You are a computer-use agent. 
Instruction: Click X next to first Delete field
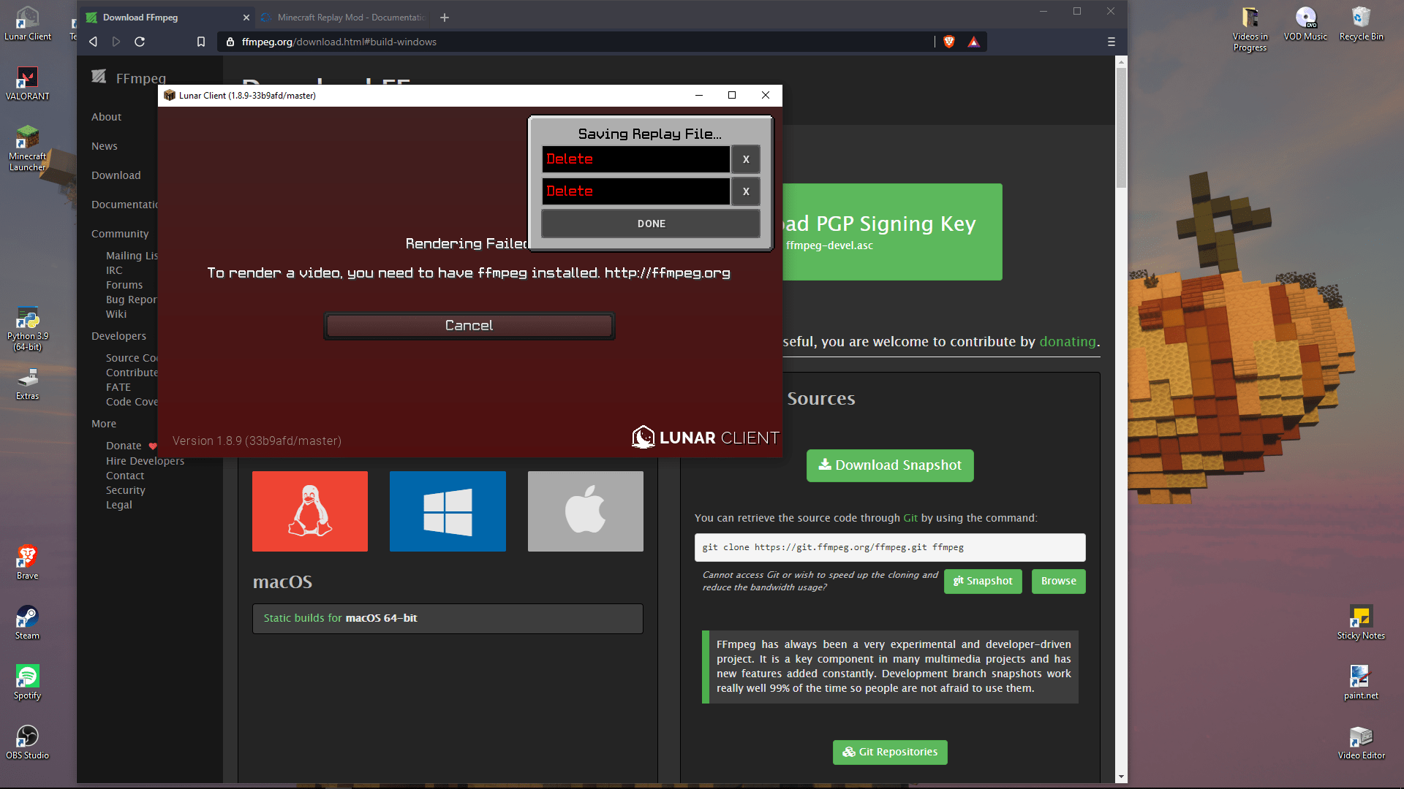pos(746,159)
